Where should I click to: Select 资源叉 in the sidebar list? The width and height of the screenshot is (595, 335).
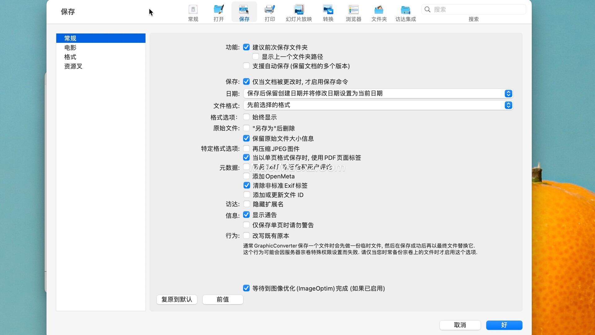(73, 66)
